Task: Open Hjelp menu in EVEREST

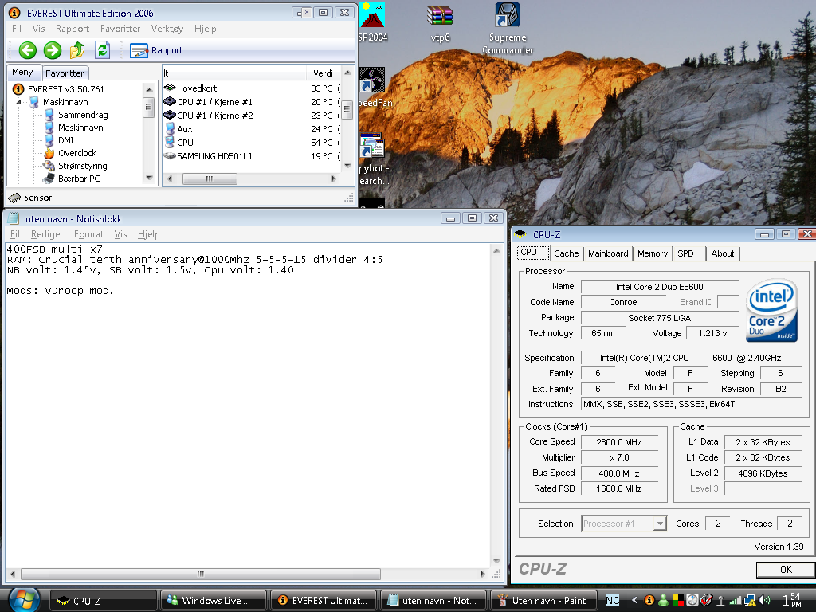Action: point(205,29)
